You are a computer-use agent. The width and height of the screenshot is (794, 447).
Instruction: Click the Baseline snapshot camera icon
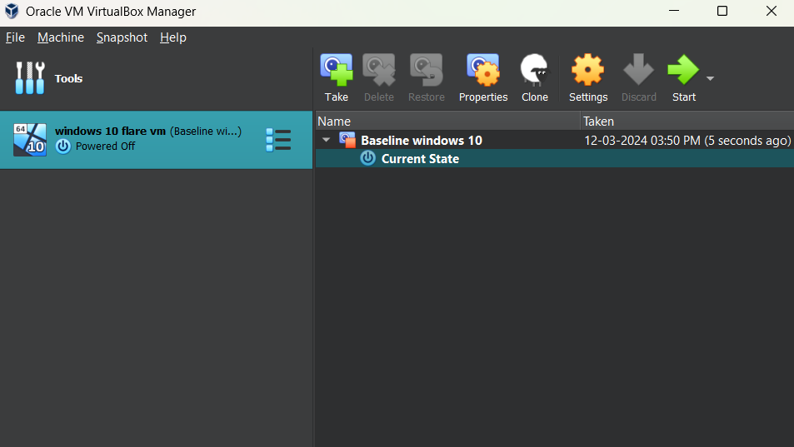[347, 140]
